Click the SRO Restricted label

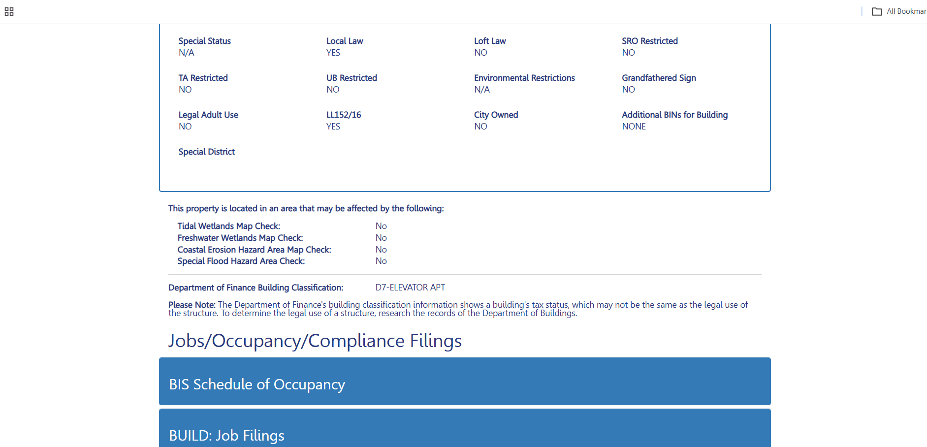(x=650, y=41)
